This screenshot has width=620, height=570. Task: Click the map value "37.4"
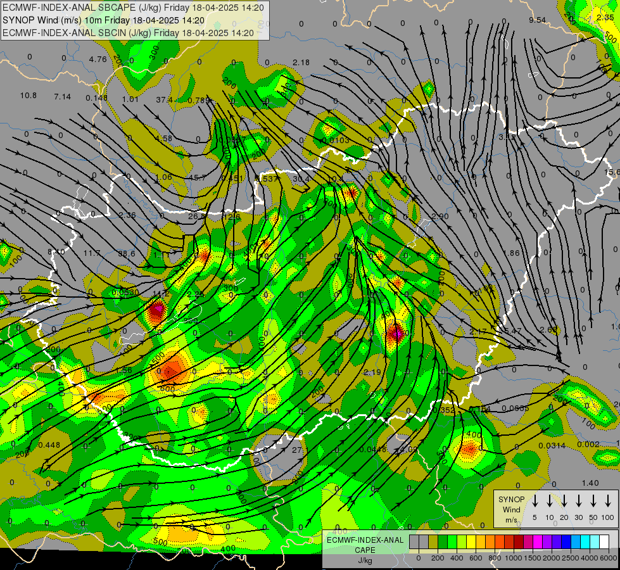tap(164, 99)
